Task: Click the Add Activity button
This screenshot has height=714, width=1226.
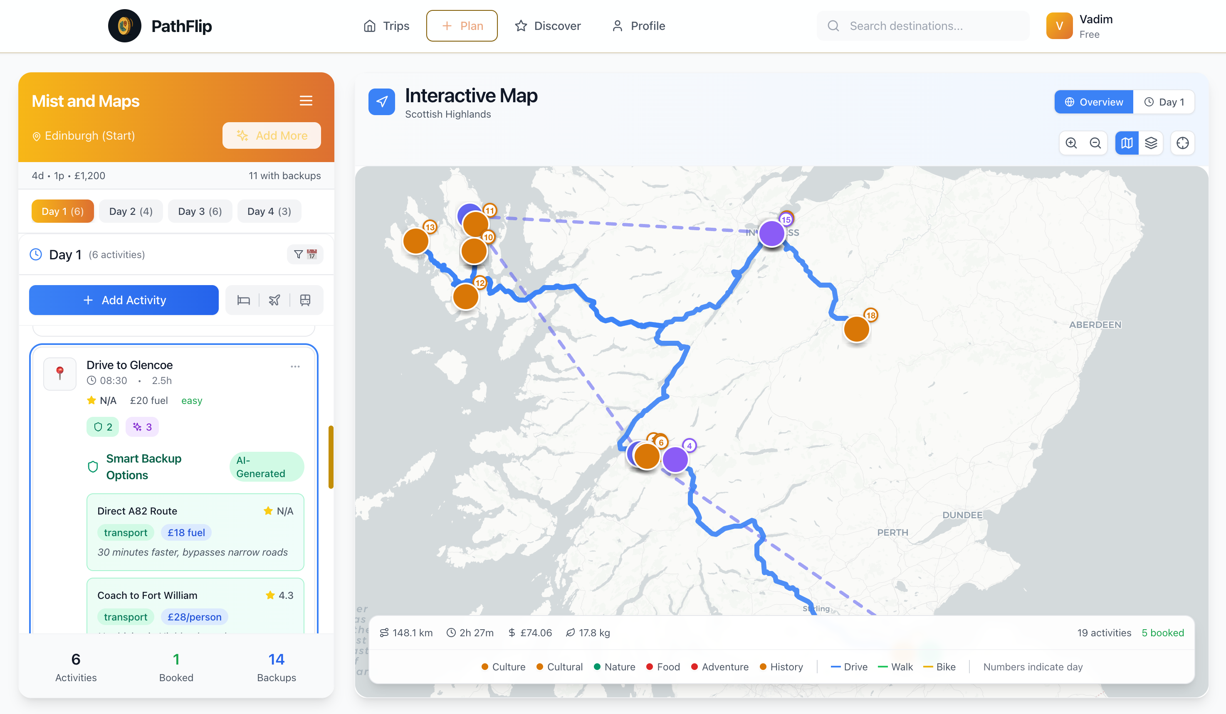Action: [x=124, y=300]
